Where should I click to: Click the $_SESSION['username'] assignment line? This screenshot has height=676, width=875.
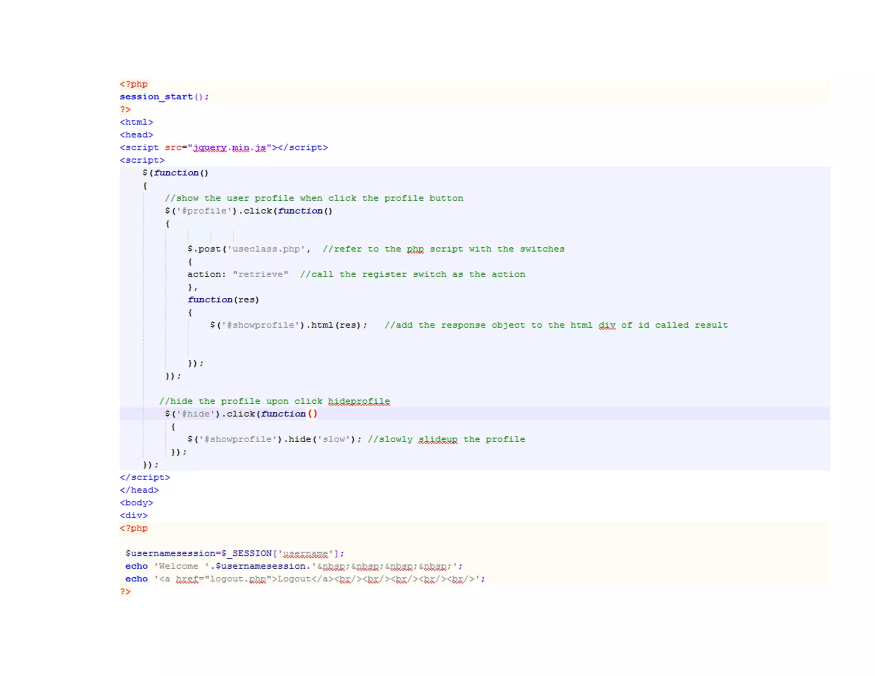235,553
